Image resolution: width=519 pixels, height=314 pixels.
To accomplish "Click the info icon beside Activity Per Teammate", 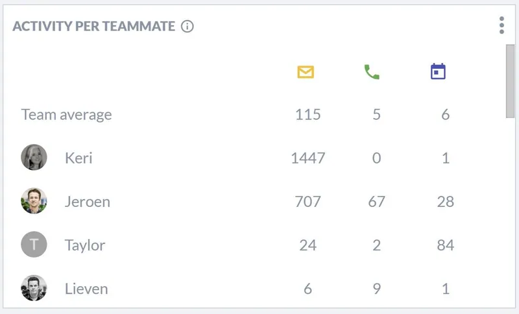I will coord(187,26).
